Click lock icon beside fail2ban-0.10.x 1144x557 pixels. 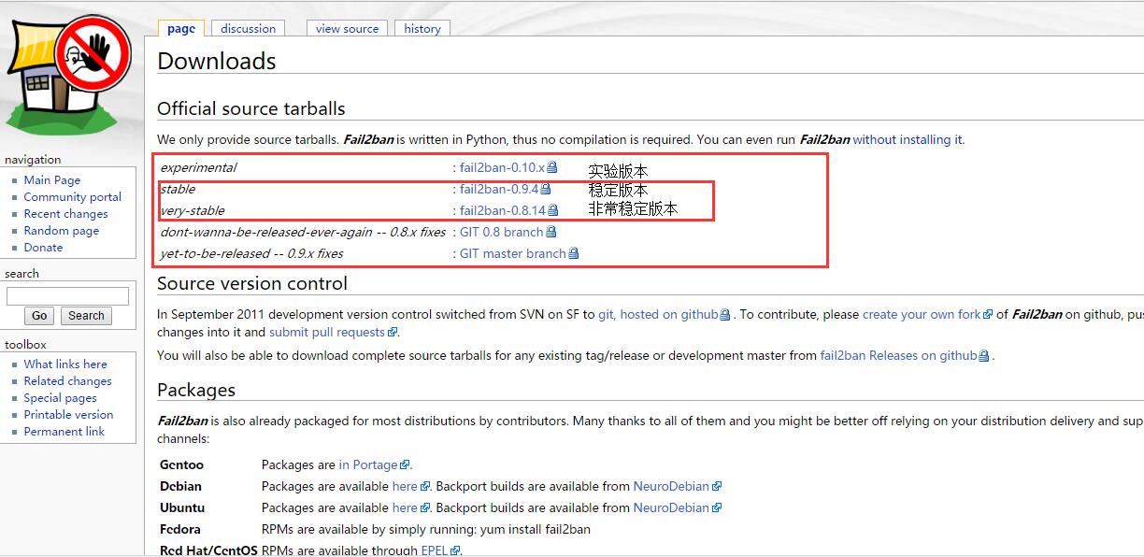click(552, 167)
